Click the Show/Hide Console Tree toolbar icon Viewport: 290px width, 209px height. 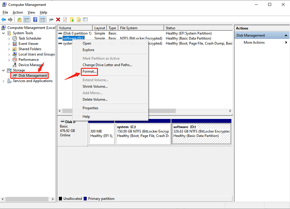coord(27,19)
